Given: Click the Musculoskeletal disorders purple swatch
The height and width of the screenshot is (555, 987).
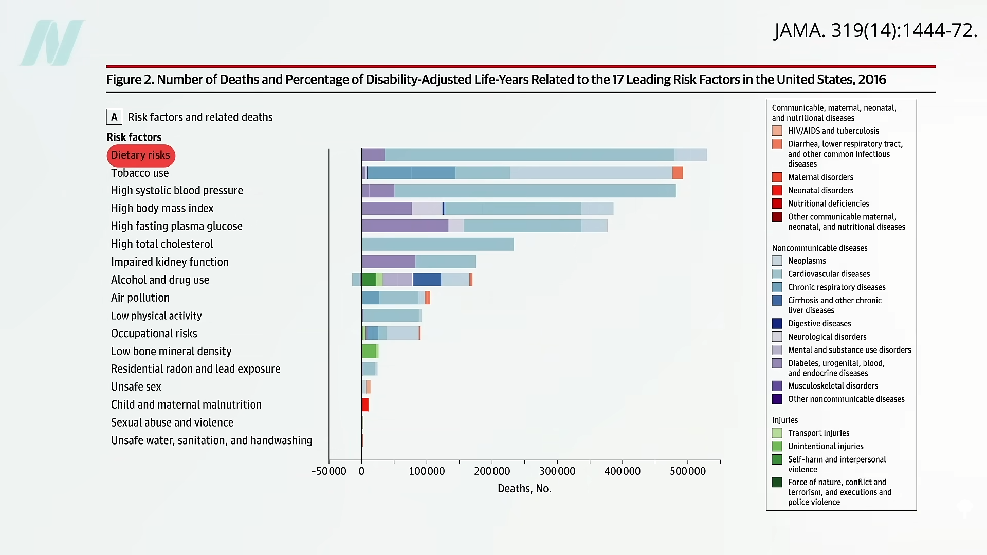Looking at the screenshot, I should click(x=777, y=386).
